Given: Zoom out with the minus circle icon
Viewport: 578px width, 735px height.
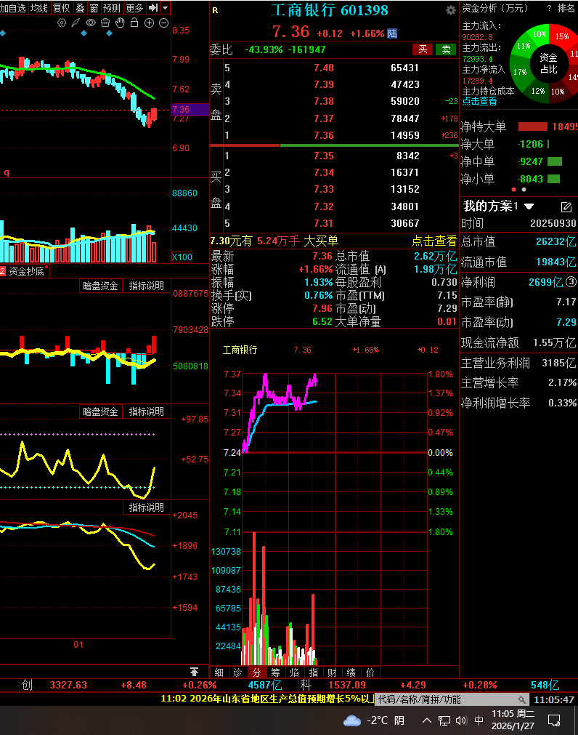Looking at the screenshot, I should (x=164, y=23).
